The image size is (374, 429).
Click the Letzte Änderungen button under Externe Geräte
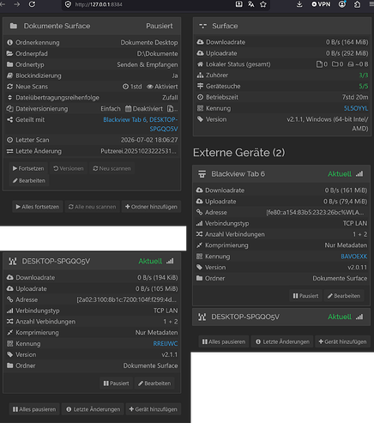tap(282, 341)
